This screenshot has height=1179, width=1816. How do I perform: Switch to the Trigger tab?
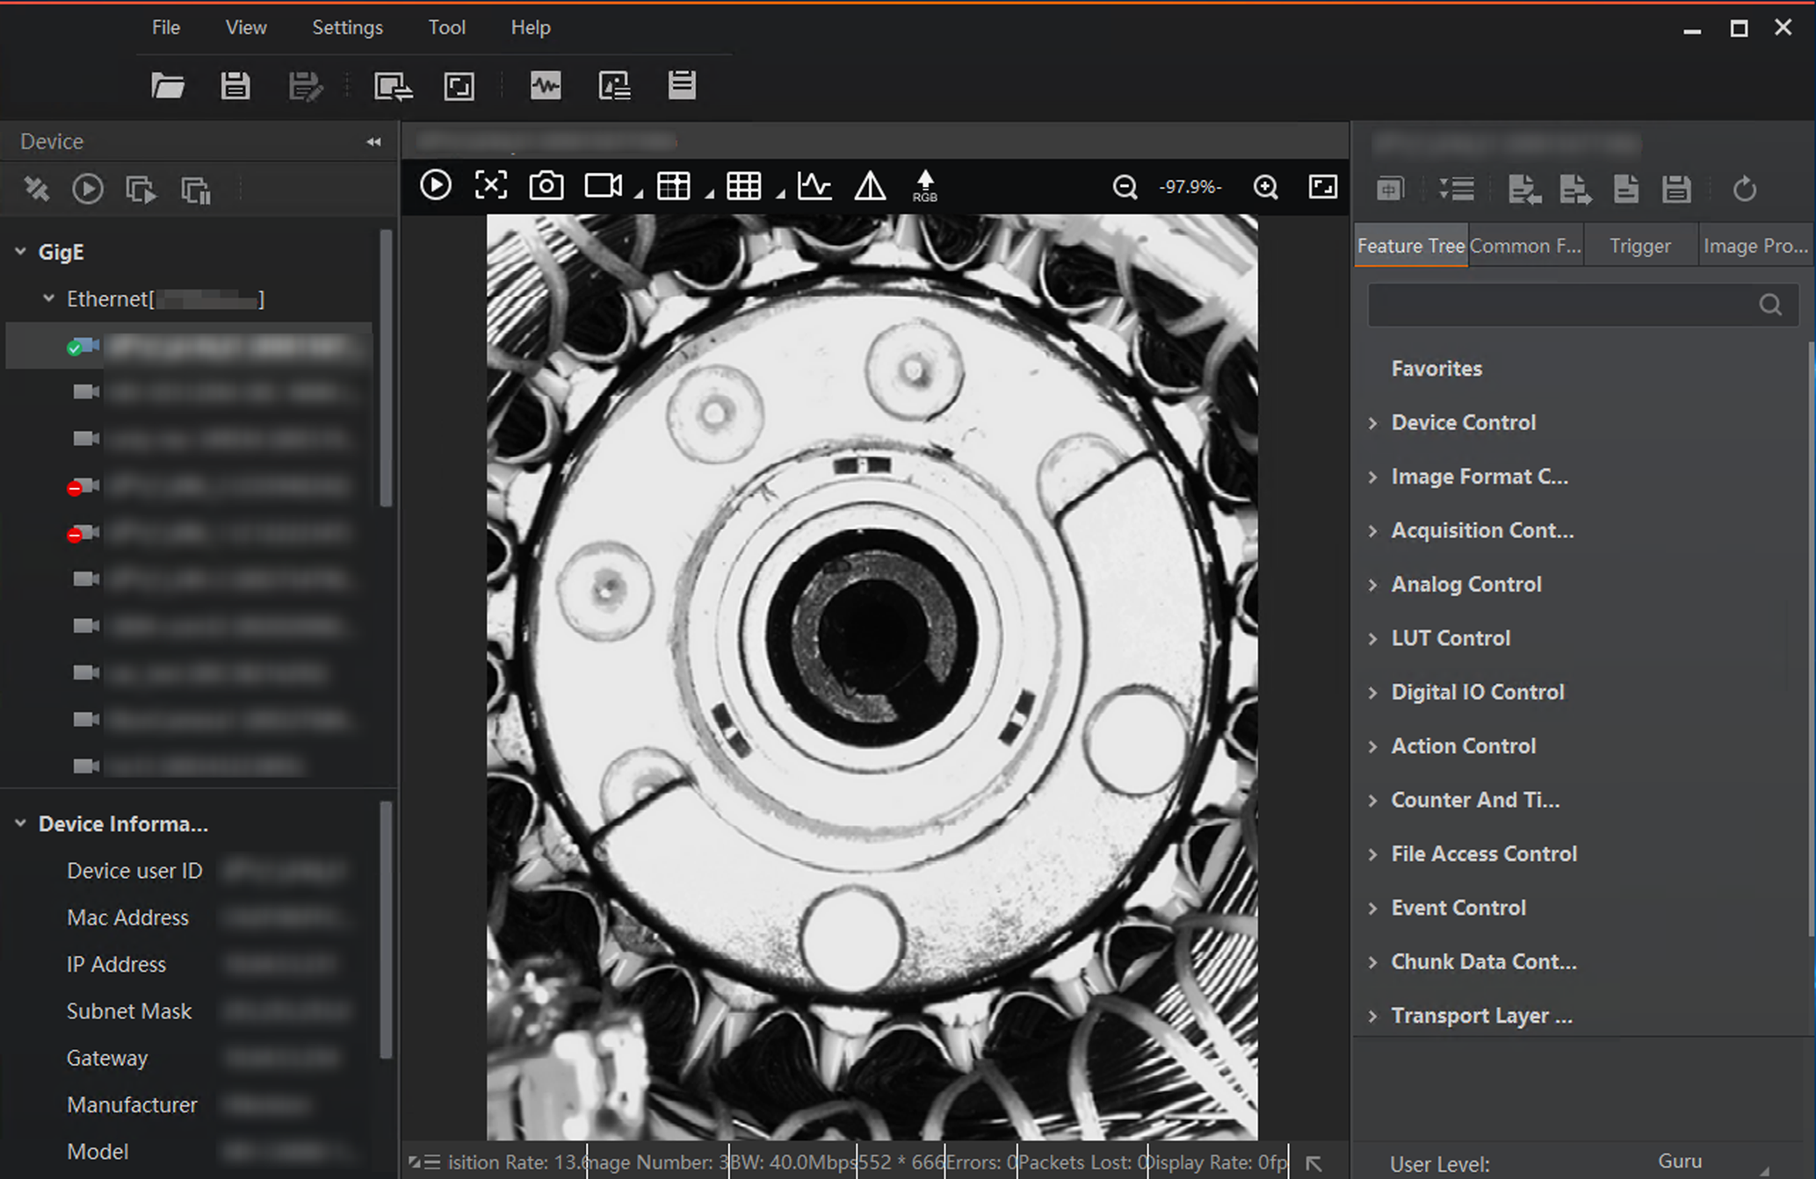point(1639,246)
